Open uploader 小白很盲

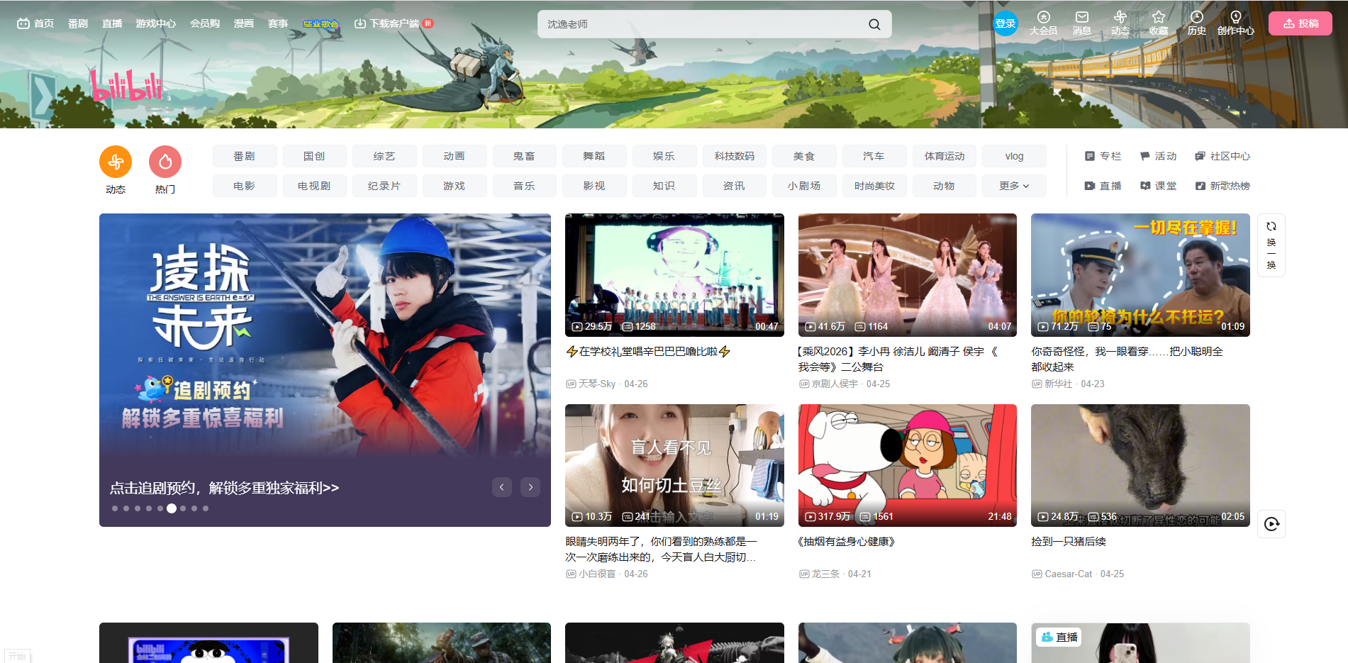click(x=596, y=574)
